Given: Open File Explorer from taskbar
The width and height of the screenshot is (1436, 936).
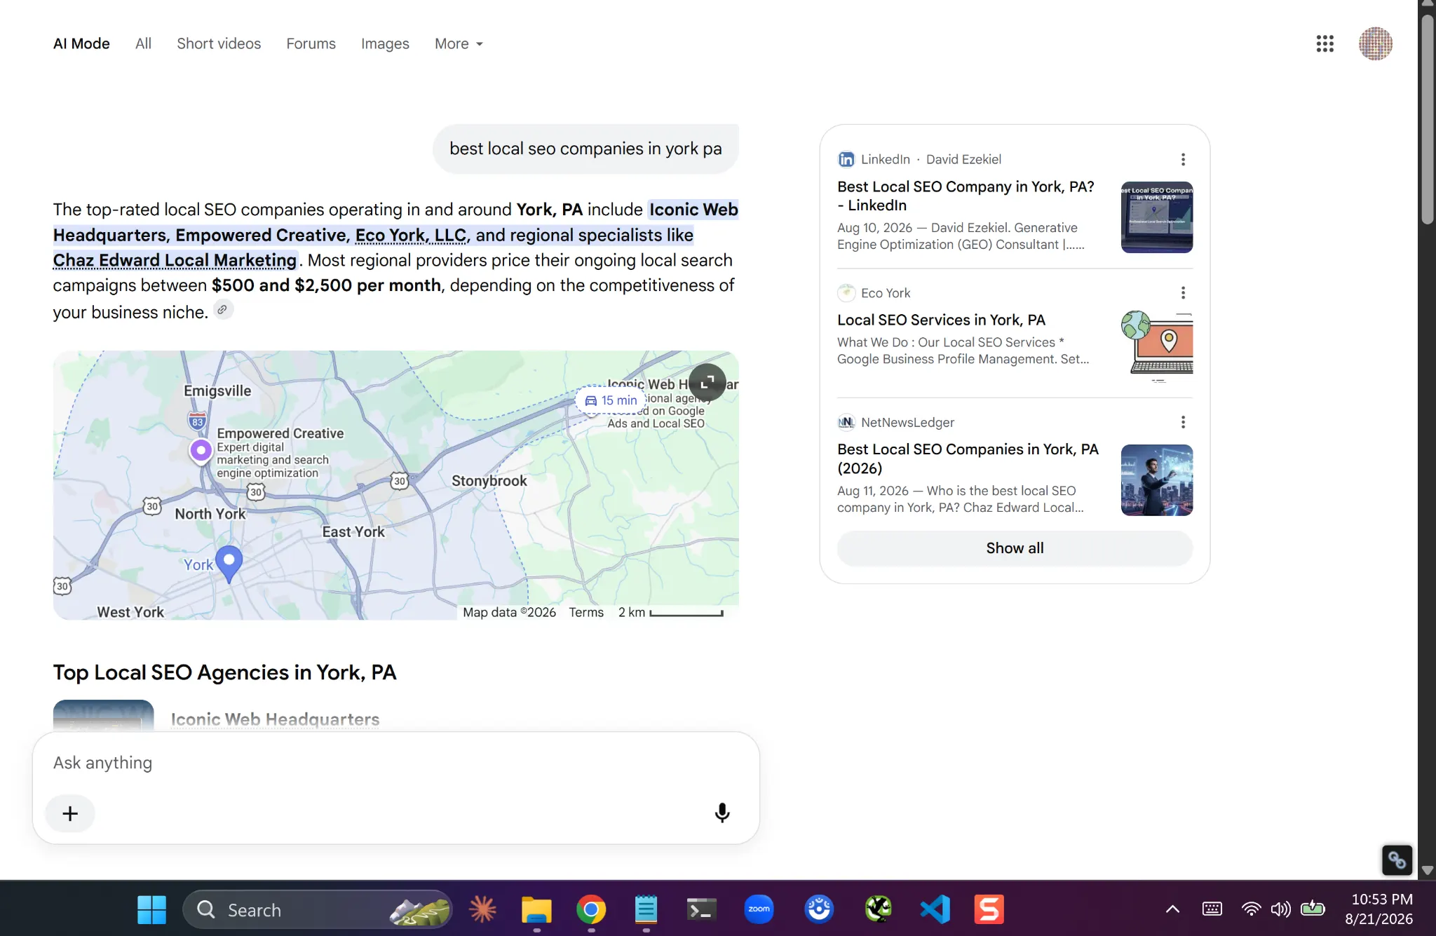Looking at the screenshot, I should [x=536, y=909].
